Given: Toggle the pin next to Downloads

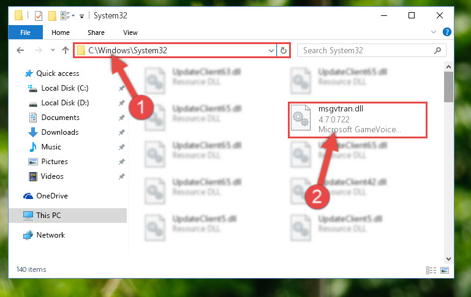Looking at the screenshot, I should pyautogui.click(x=121, y=132).
